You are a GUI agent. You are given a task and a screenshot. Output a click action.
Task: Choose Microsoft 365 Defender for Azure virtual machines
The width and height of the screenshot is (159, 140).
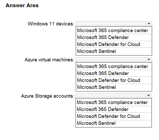point(114,73)
